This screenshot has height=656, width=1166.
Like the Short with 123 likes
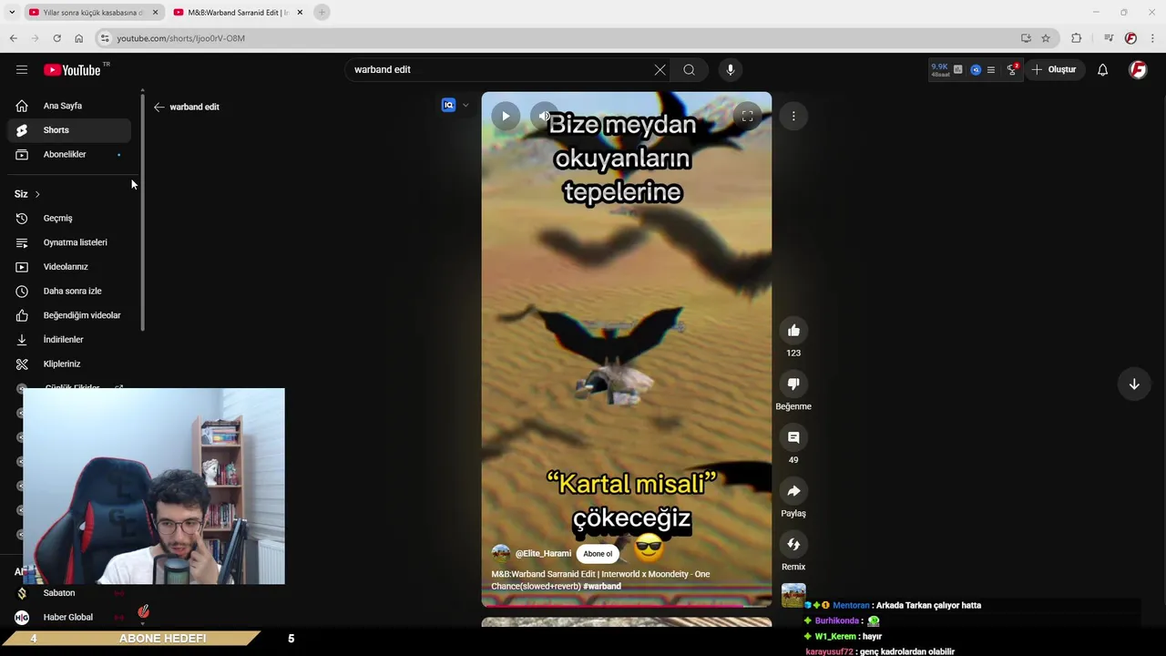[793, 331]
